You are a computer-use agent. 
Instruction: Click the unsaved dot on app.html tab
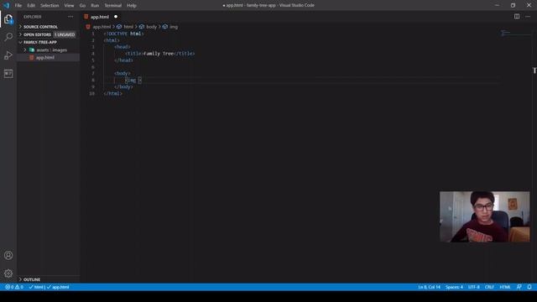click(116, 17)
